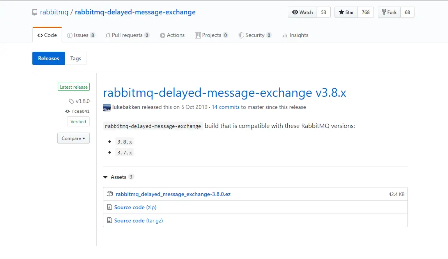Open the Security tab
Image resolution: width=448 pixels, height=259 pixels.
pyautogui.click(x=255, y=35)
